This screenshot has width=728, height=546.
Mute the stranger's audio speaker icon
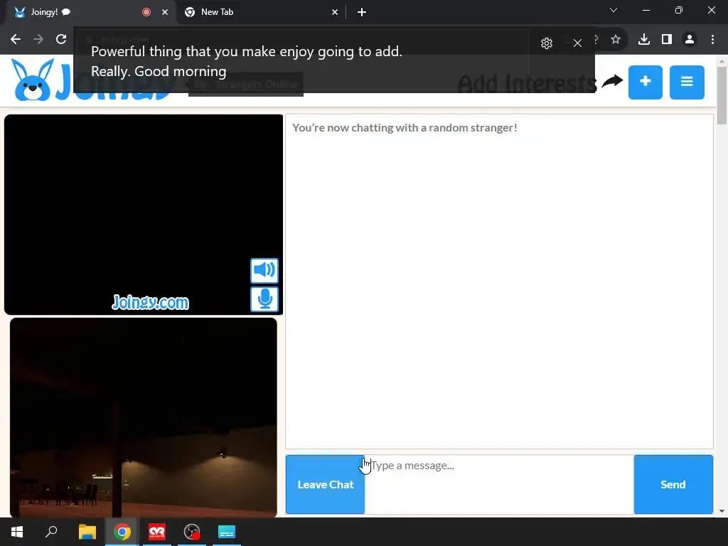coord(264,270)
